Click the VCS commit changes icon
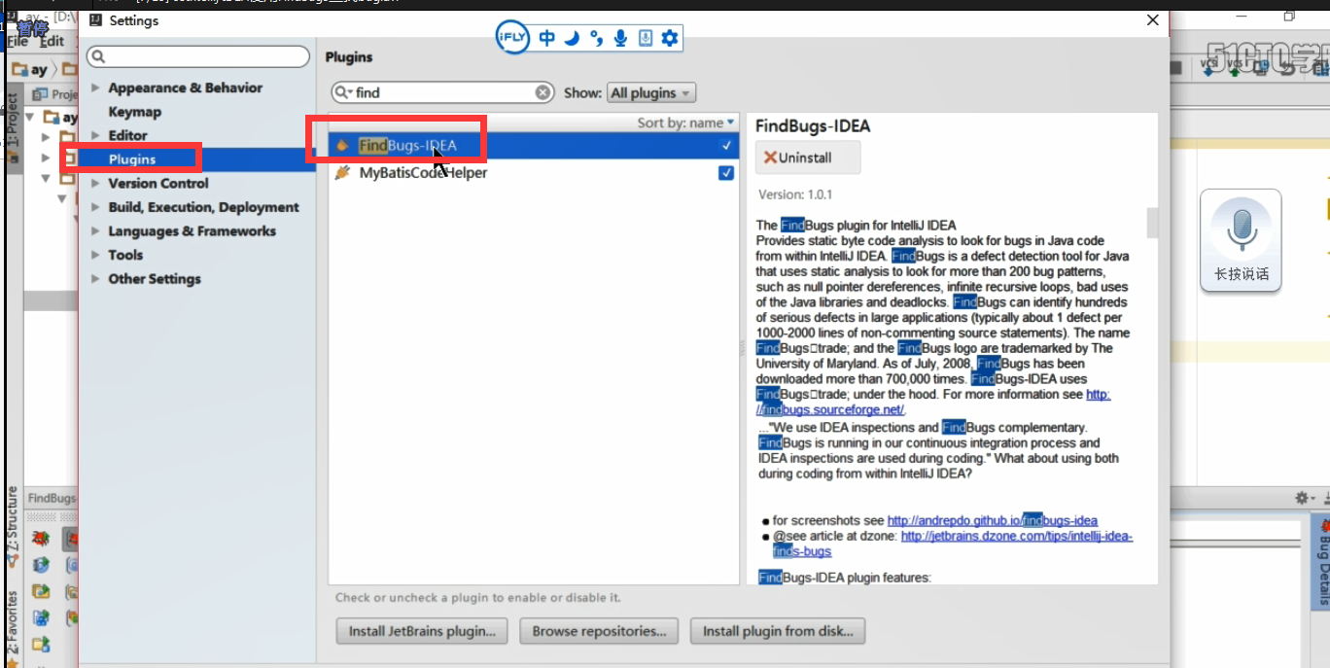Viewport: 1330px width, 668px height. [1235, 68]
